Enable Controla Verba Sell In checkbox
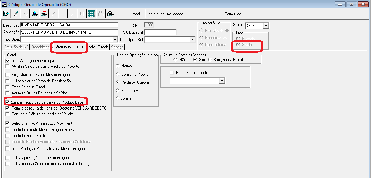This screenshot has height=178, width=371. (x=8, y=136)
